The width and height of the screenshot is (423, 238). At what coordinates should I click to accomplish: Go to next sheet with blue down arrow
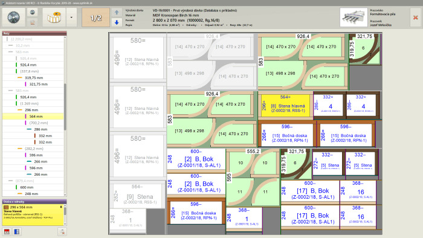(117, 22)
